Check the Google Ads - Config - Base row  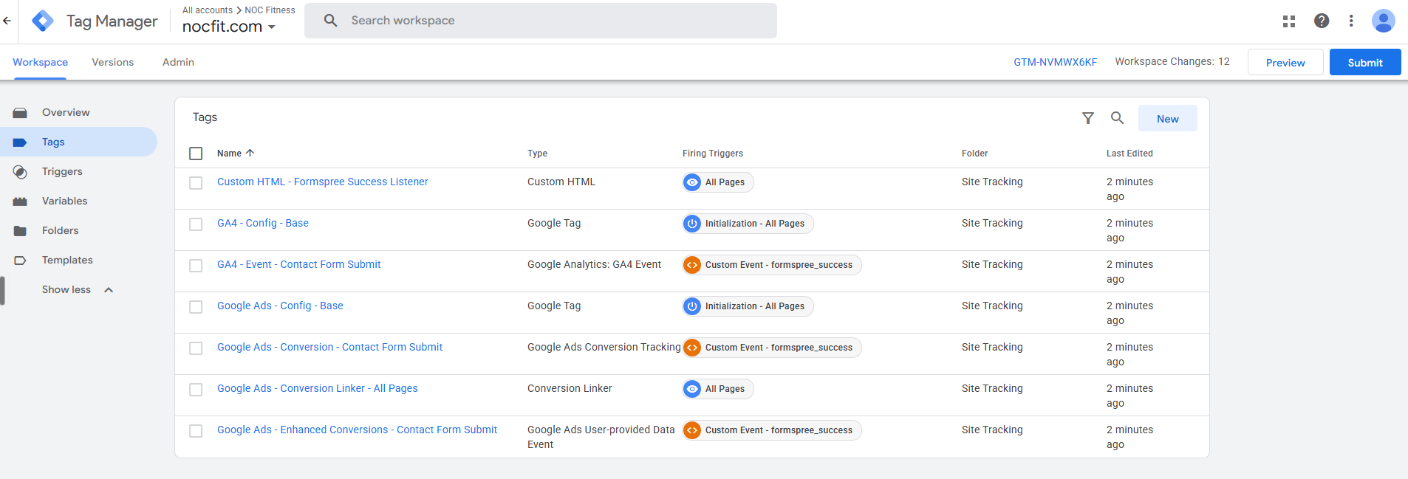pos(196,307)
